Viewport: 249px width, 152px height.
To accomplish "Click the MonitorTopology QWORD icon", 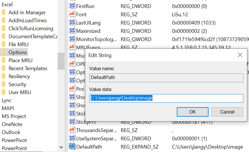I will (x=72, y=39).
